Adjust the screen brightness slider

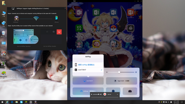point(121,72)
